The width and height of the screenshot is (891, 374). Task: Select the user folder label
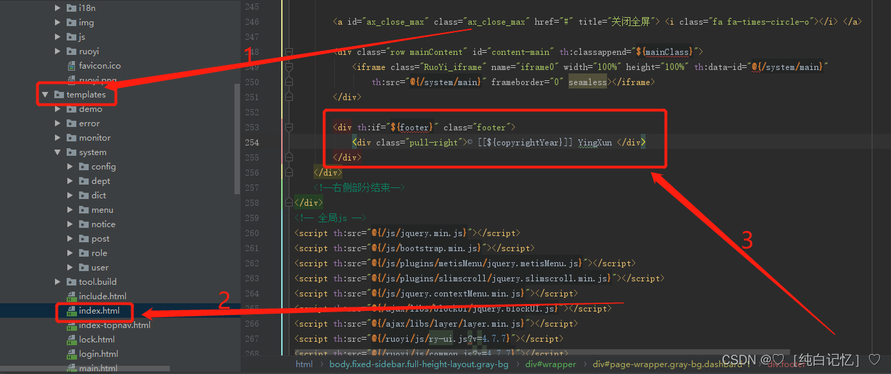pos(100,268)
